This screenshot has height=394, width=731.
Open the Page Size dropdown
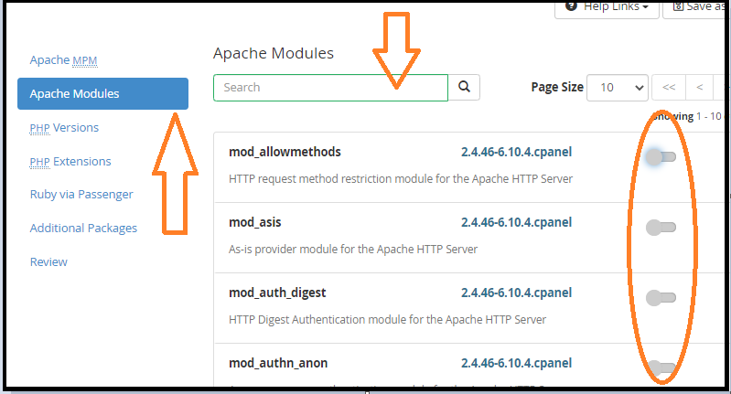coord(618,88)
